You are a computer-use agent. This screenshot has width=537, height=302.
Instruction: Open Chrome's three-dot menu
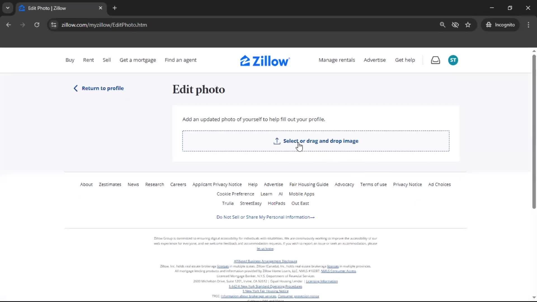coord(528,25)
